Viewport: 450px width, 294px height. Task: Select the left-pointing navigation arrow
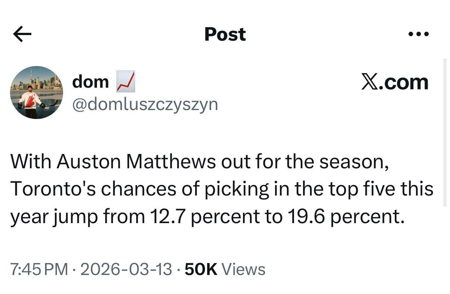coord(21,34)
